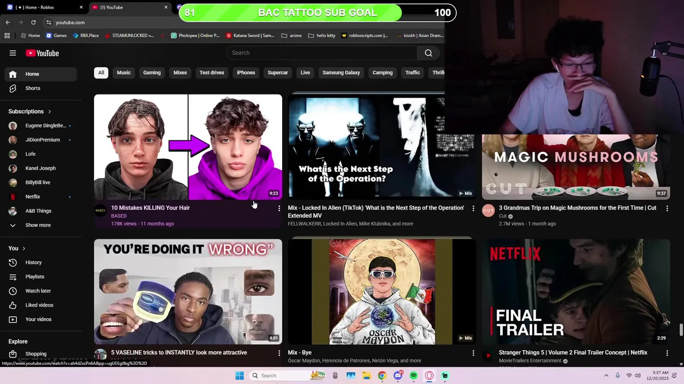Reload the YouTube page
The height and width of the screenshot is (384, 684).
coord(33,22)
